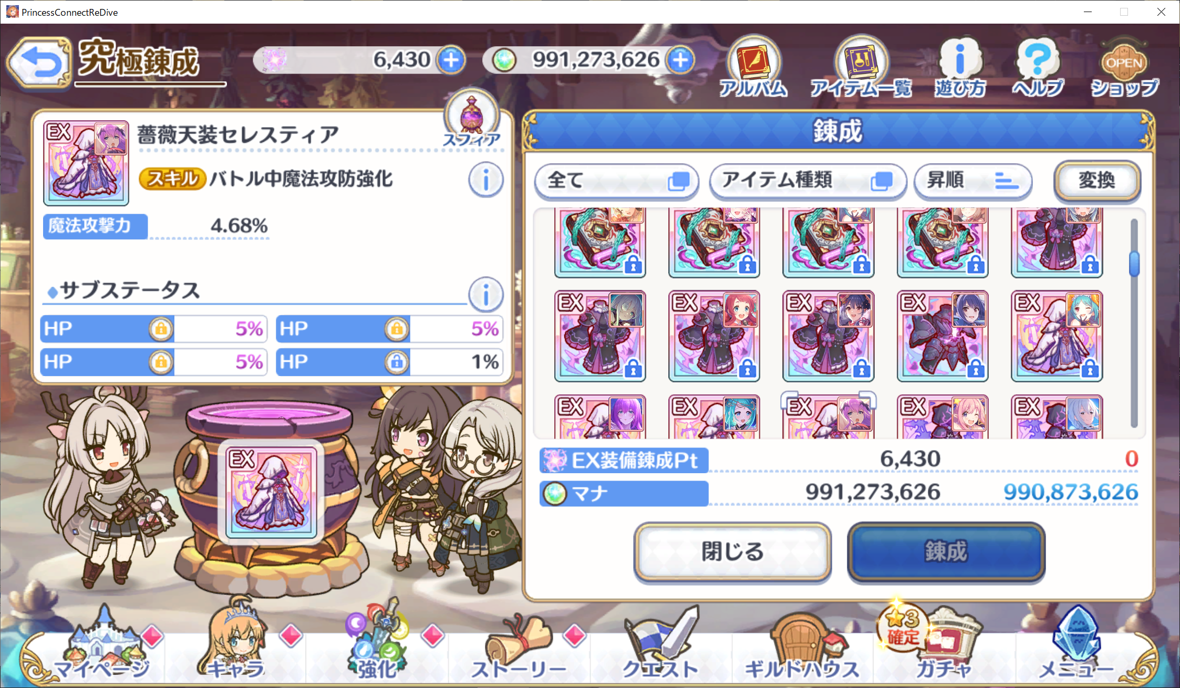Open the アイテム種類 sort dropdown

(808, 181)
